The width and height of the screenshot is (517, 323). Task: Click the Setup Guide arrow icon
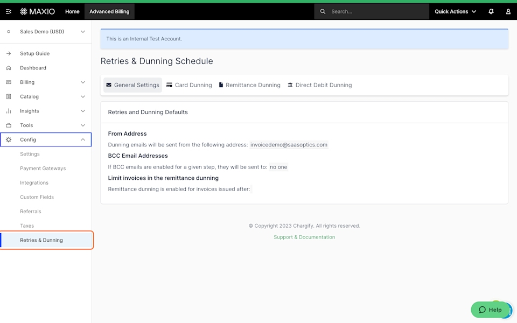(9, 53)
